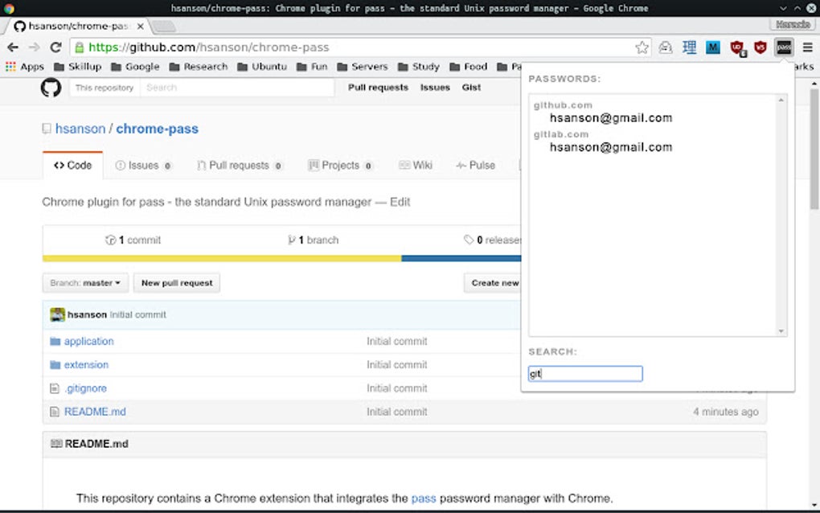Open the pass extension popup icon
The width and height of the screenshot is (820, 513).
[783, 47]
